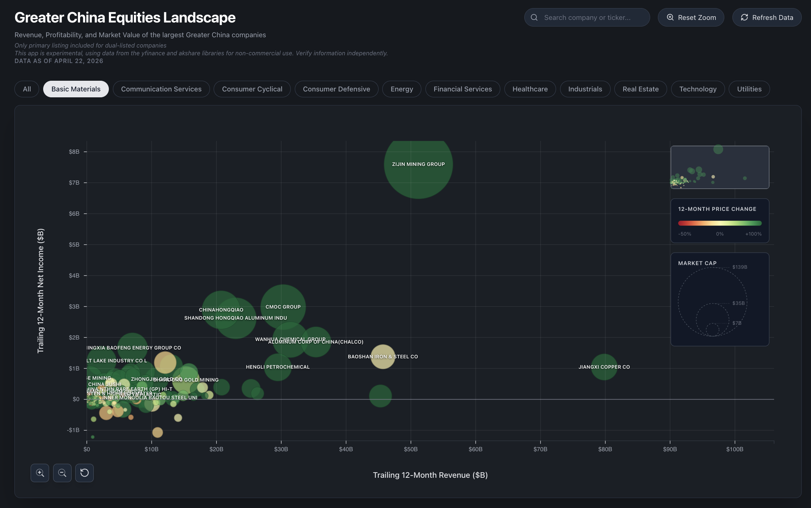This screenshot has width=811, height=508.
Task: Select the Financial Services sector filter
Action: (463, 89)
